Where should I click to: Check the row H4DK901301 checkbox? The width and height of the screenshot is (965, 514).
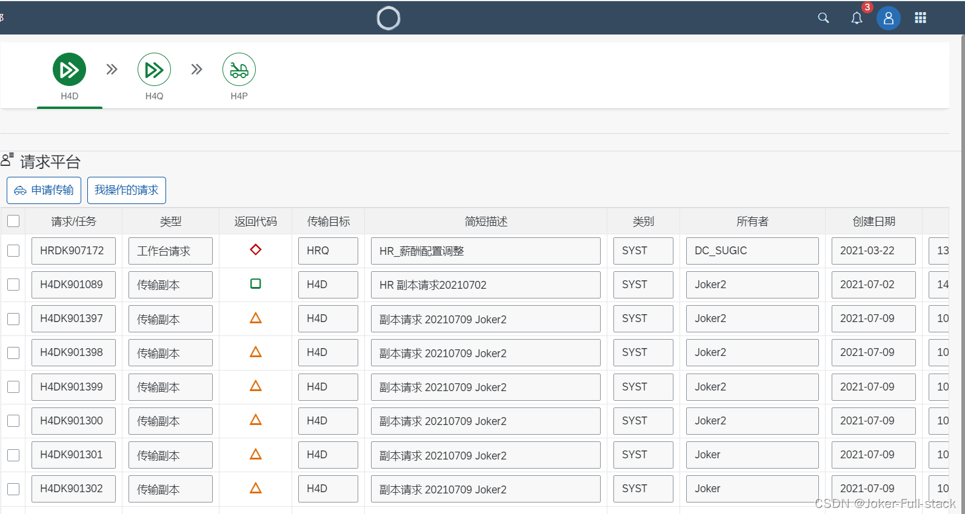pos(13,455)
